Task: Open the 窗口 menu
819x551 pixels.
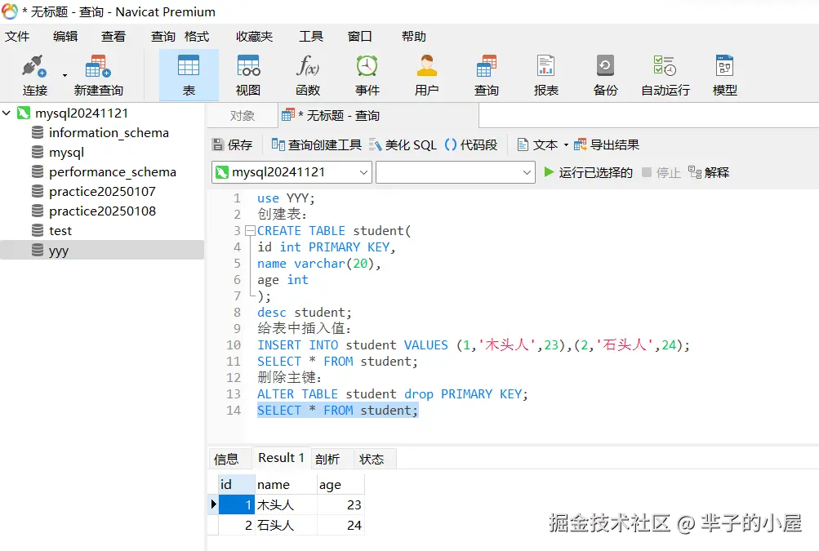Action: pyautogui.click(x=360, y=37)
